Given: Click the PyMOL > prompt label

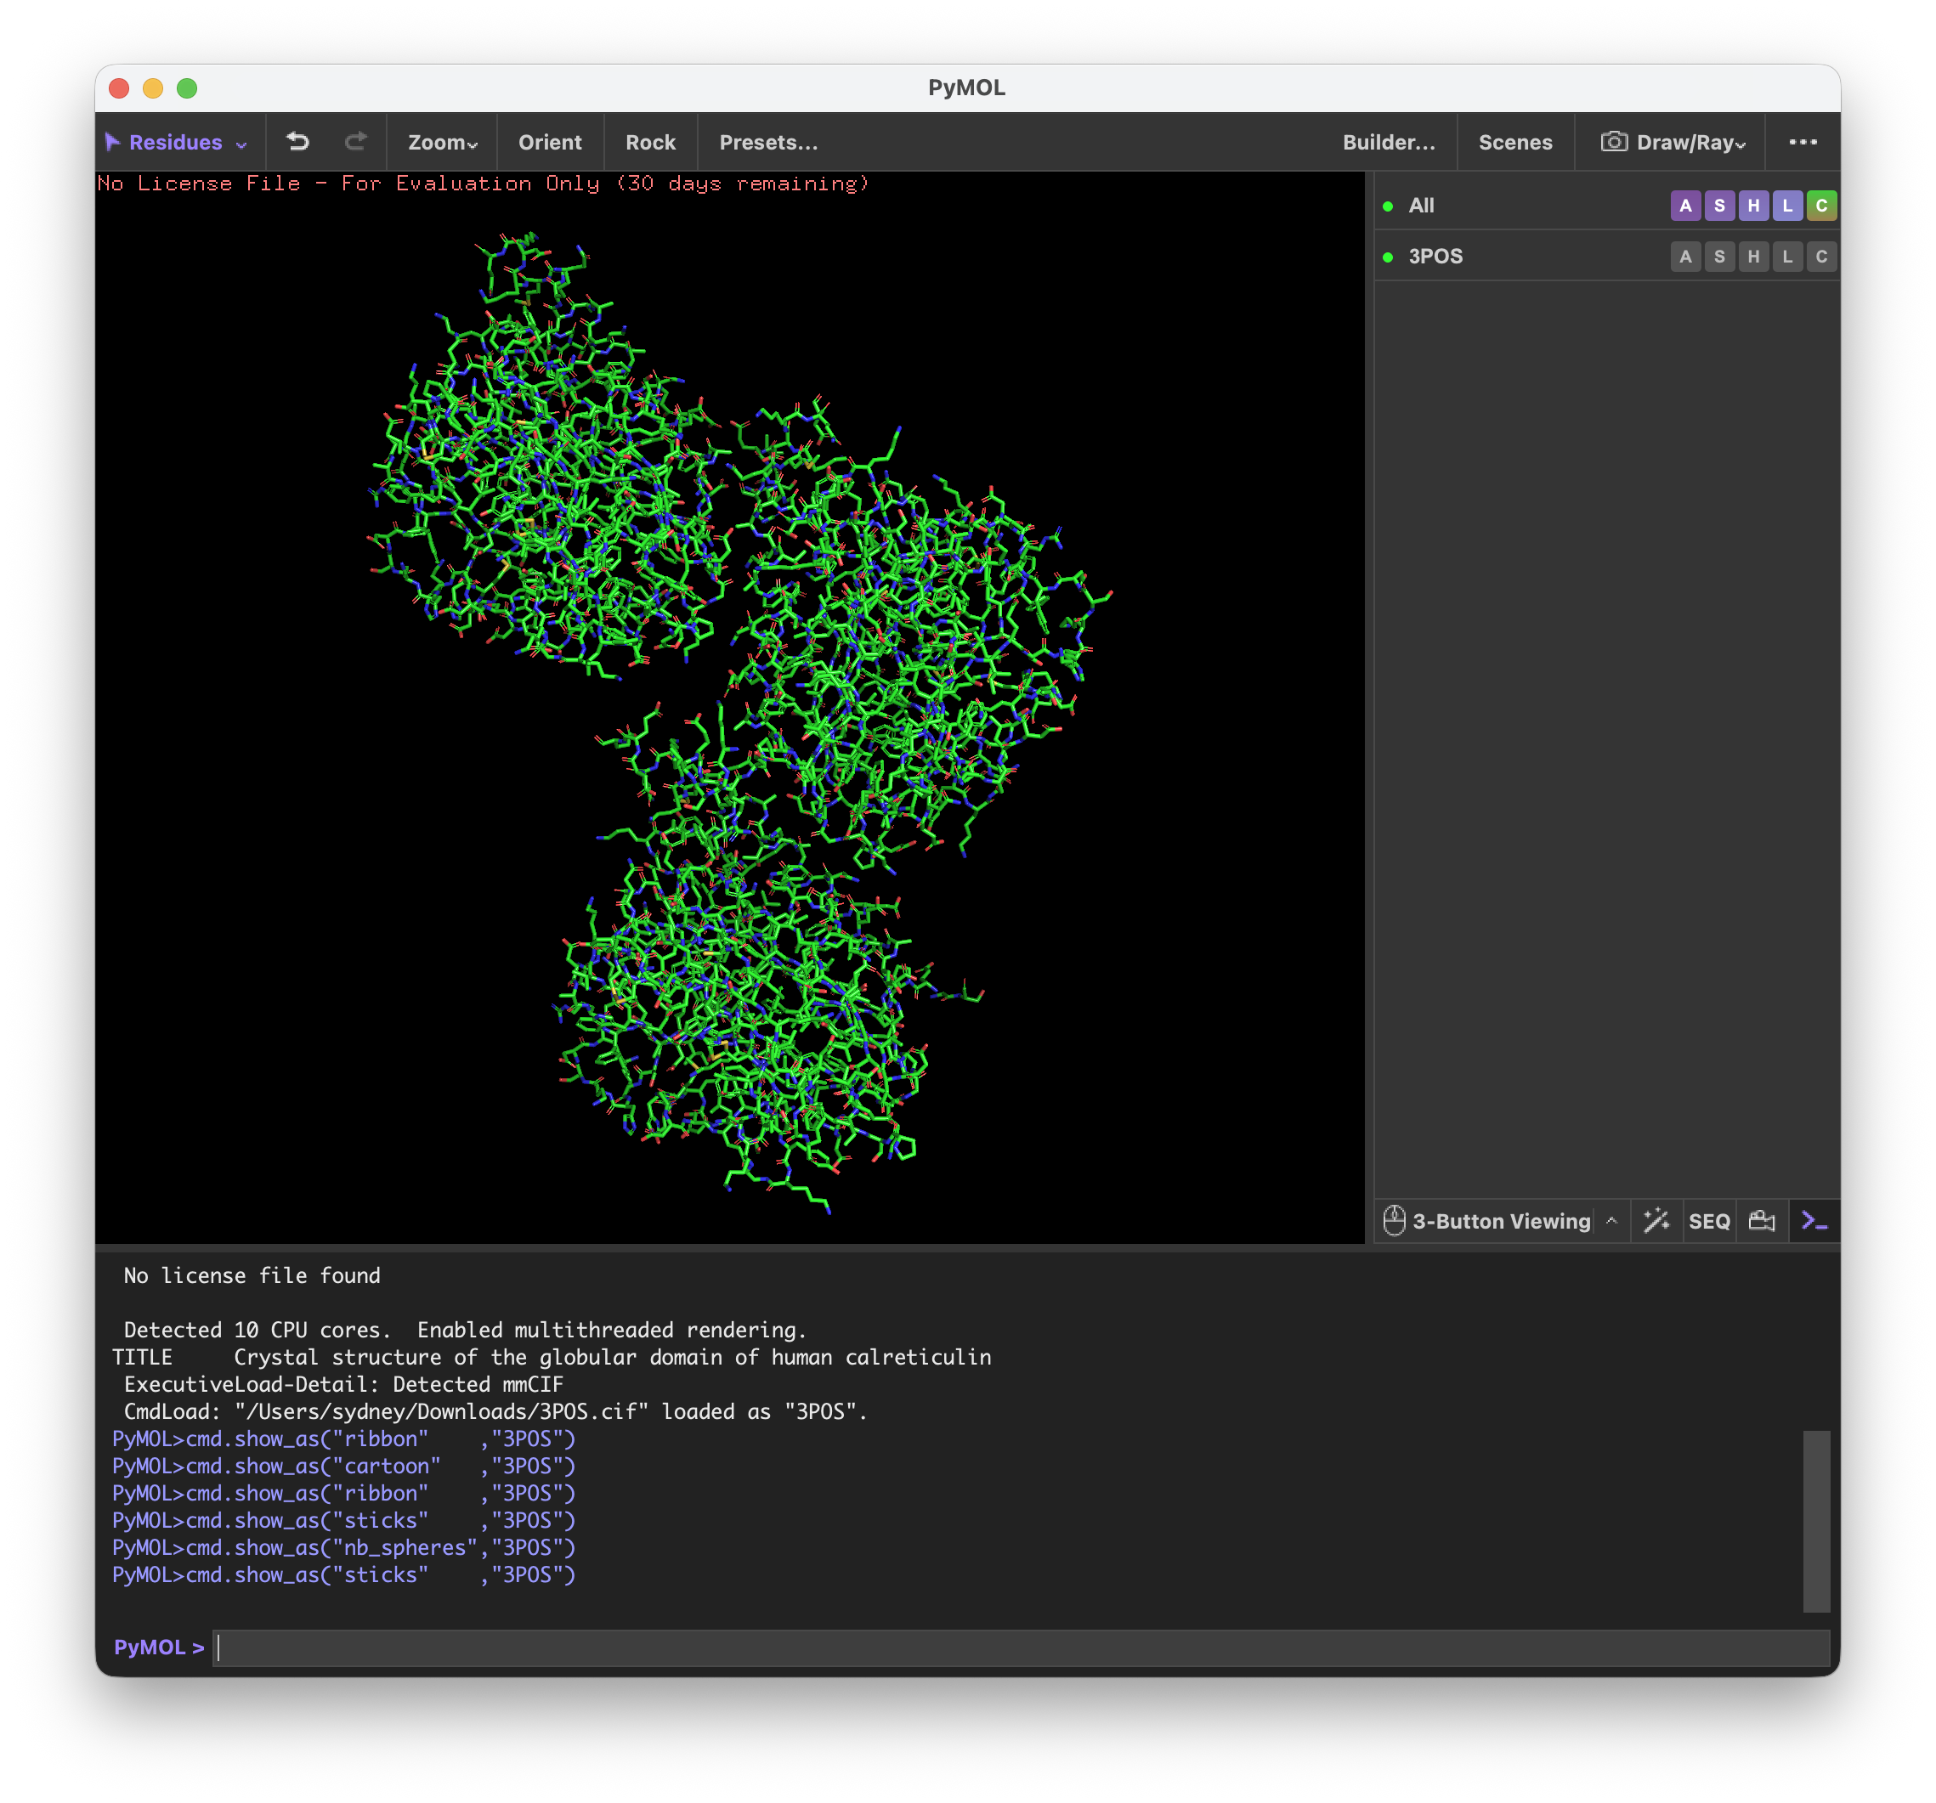Looking at the screenshot, I should pyautogui.click(x=159, y=1648).
